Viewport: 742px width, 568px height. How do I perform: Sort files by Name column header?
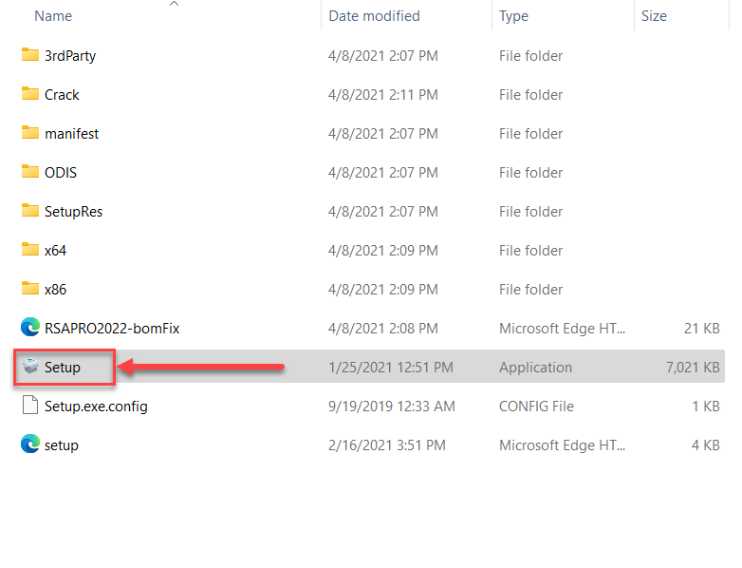(x=53, y=16)
